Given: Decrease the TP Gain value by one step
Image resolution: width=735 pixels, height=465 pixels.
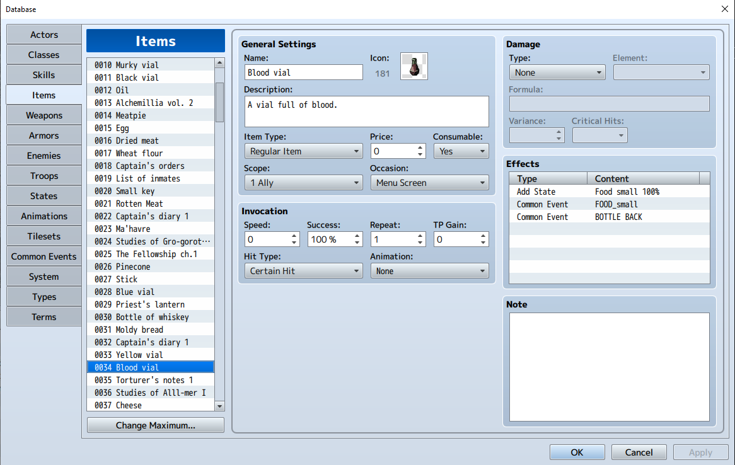Looking at the screenshot, I should click(x=483, y=243).
